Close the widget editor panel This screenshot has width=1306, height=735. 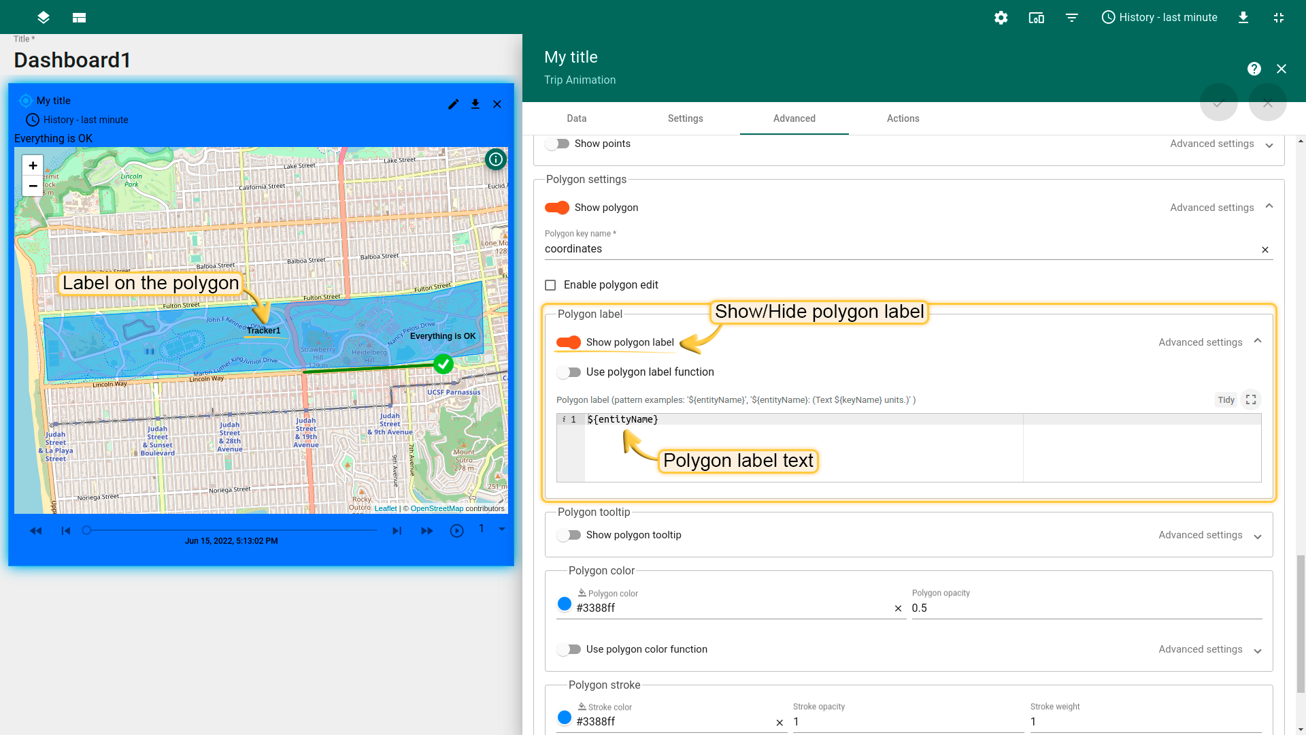(1282, 69)
